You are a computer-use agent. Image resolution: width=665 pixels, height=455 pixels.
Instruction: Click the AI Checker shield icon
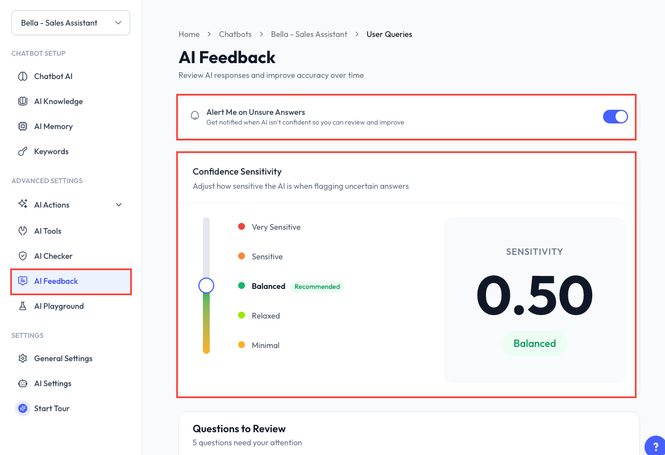pos(23,256)
